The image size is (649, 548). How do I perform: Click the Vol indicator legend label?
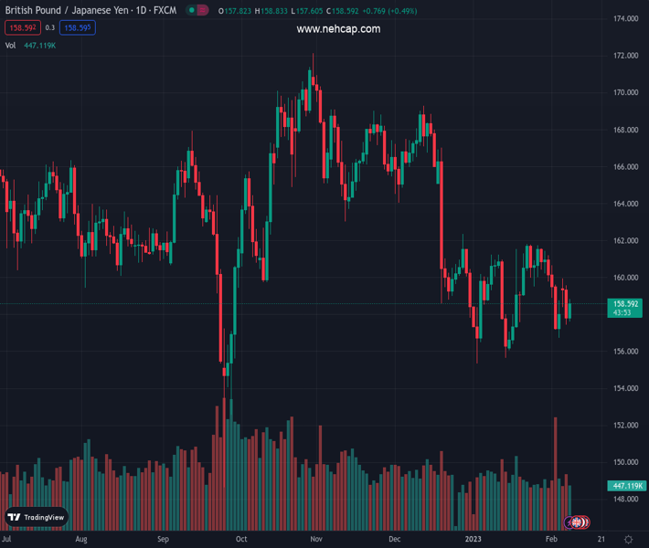(10, 45)
